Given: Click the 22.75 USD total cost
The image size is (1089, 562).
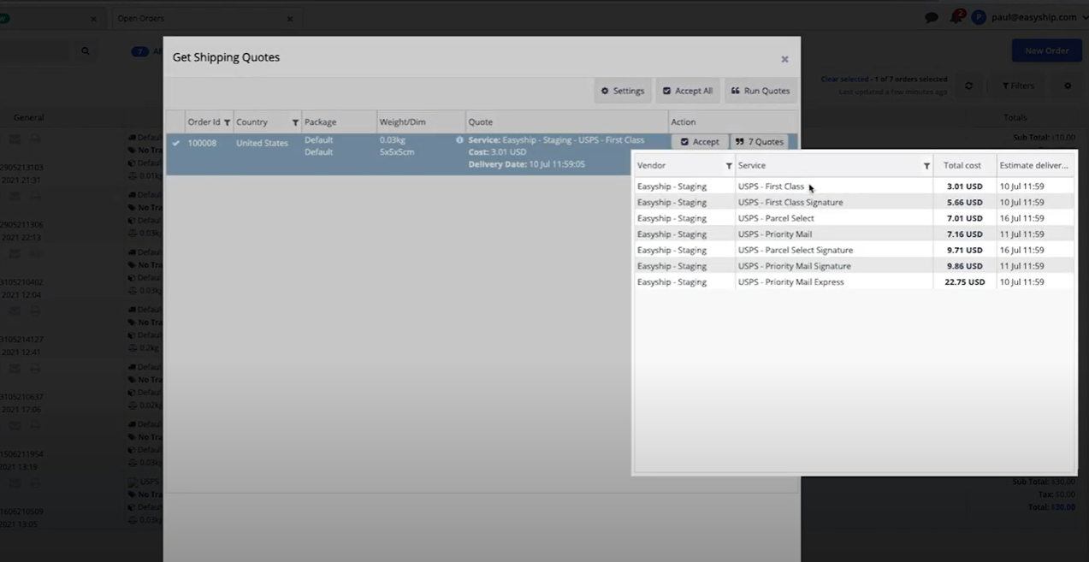Looking at the screenshot, I should pos(964,281).
